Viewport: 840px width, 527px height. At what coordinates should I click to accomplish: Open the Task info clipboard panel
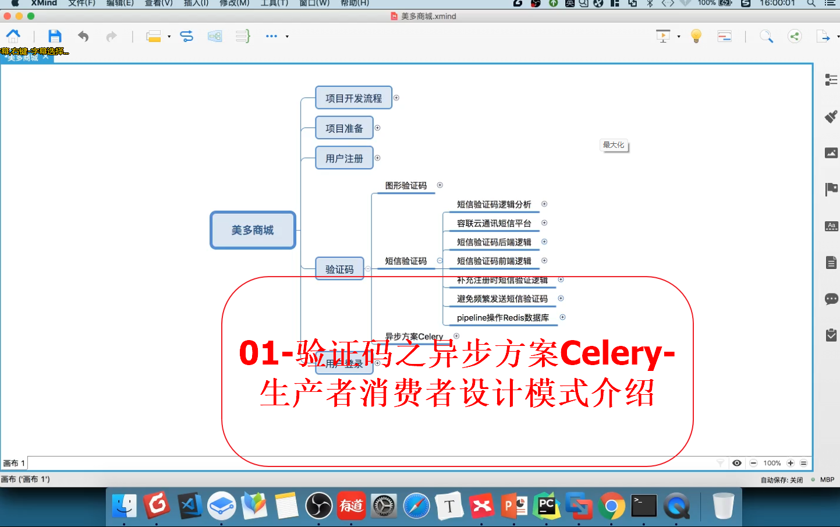[831, 335]
